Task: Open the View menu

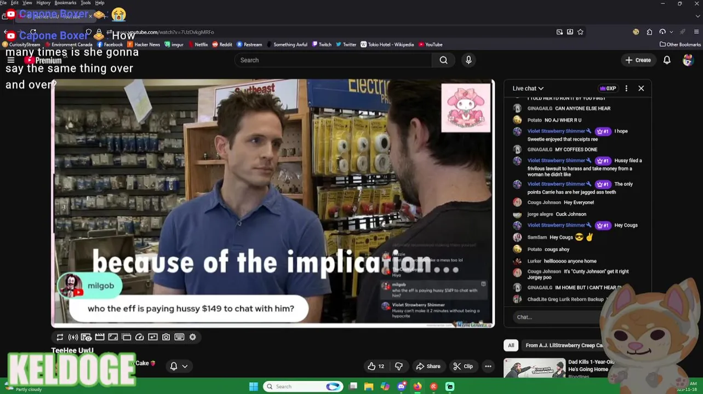Action: click(x=27, y=3)
